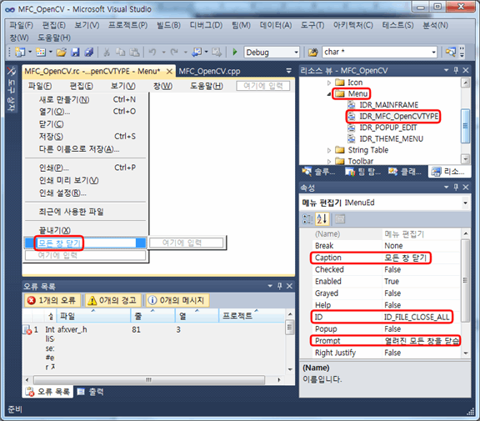Screen dimensions: 480x421
Task: Pin the Resource View panel
Action: click(x=456, y=70)
